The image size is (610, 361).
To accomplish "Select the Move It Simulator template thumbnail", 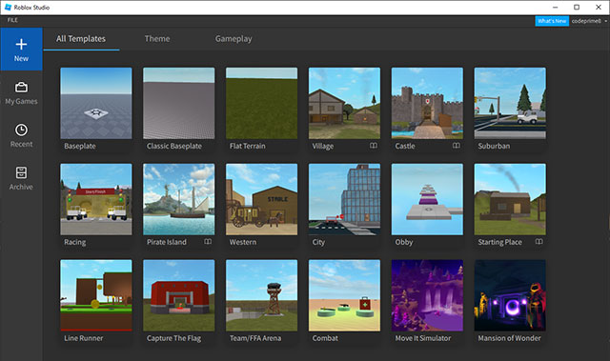I will [427, 295].
